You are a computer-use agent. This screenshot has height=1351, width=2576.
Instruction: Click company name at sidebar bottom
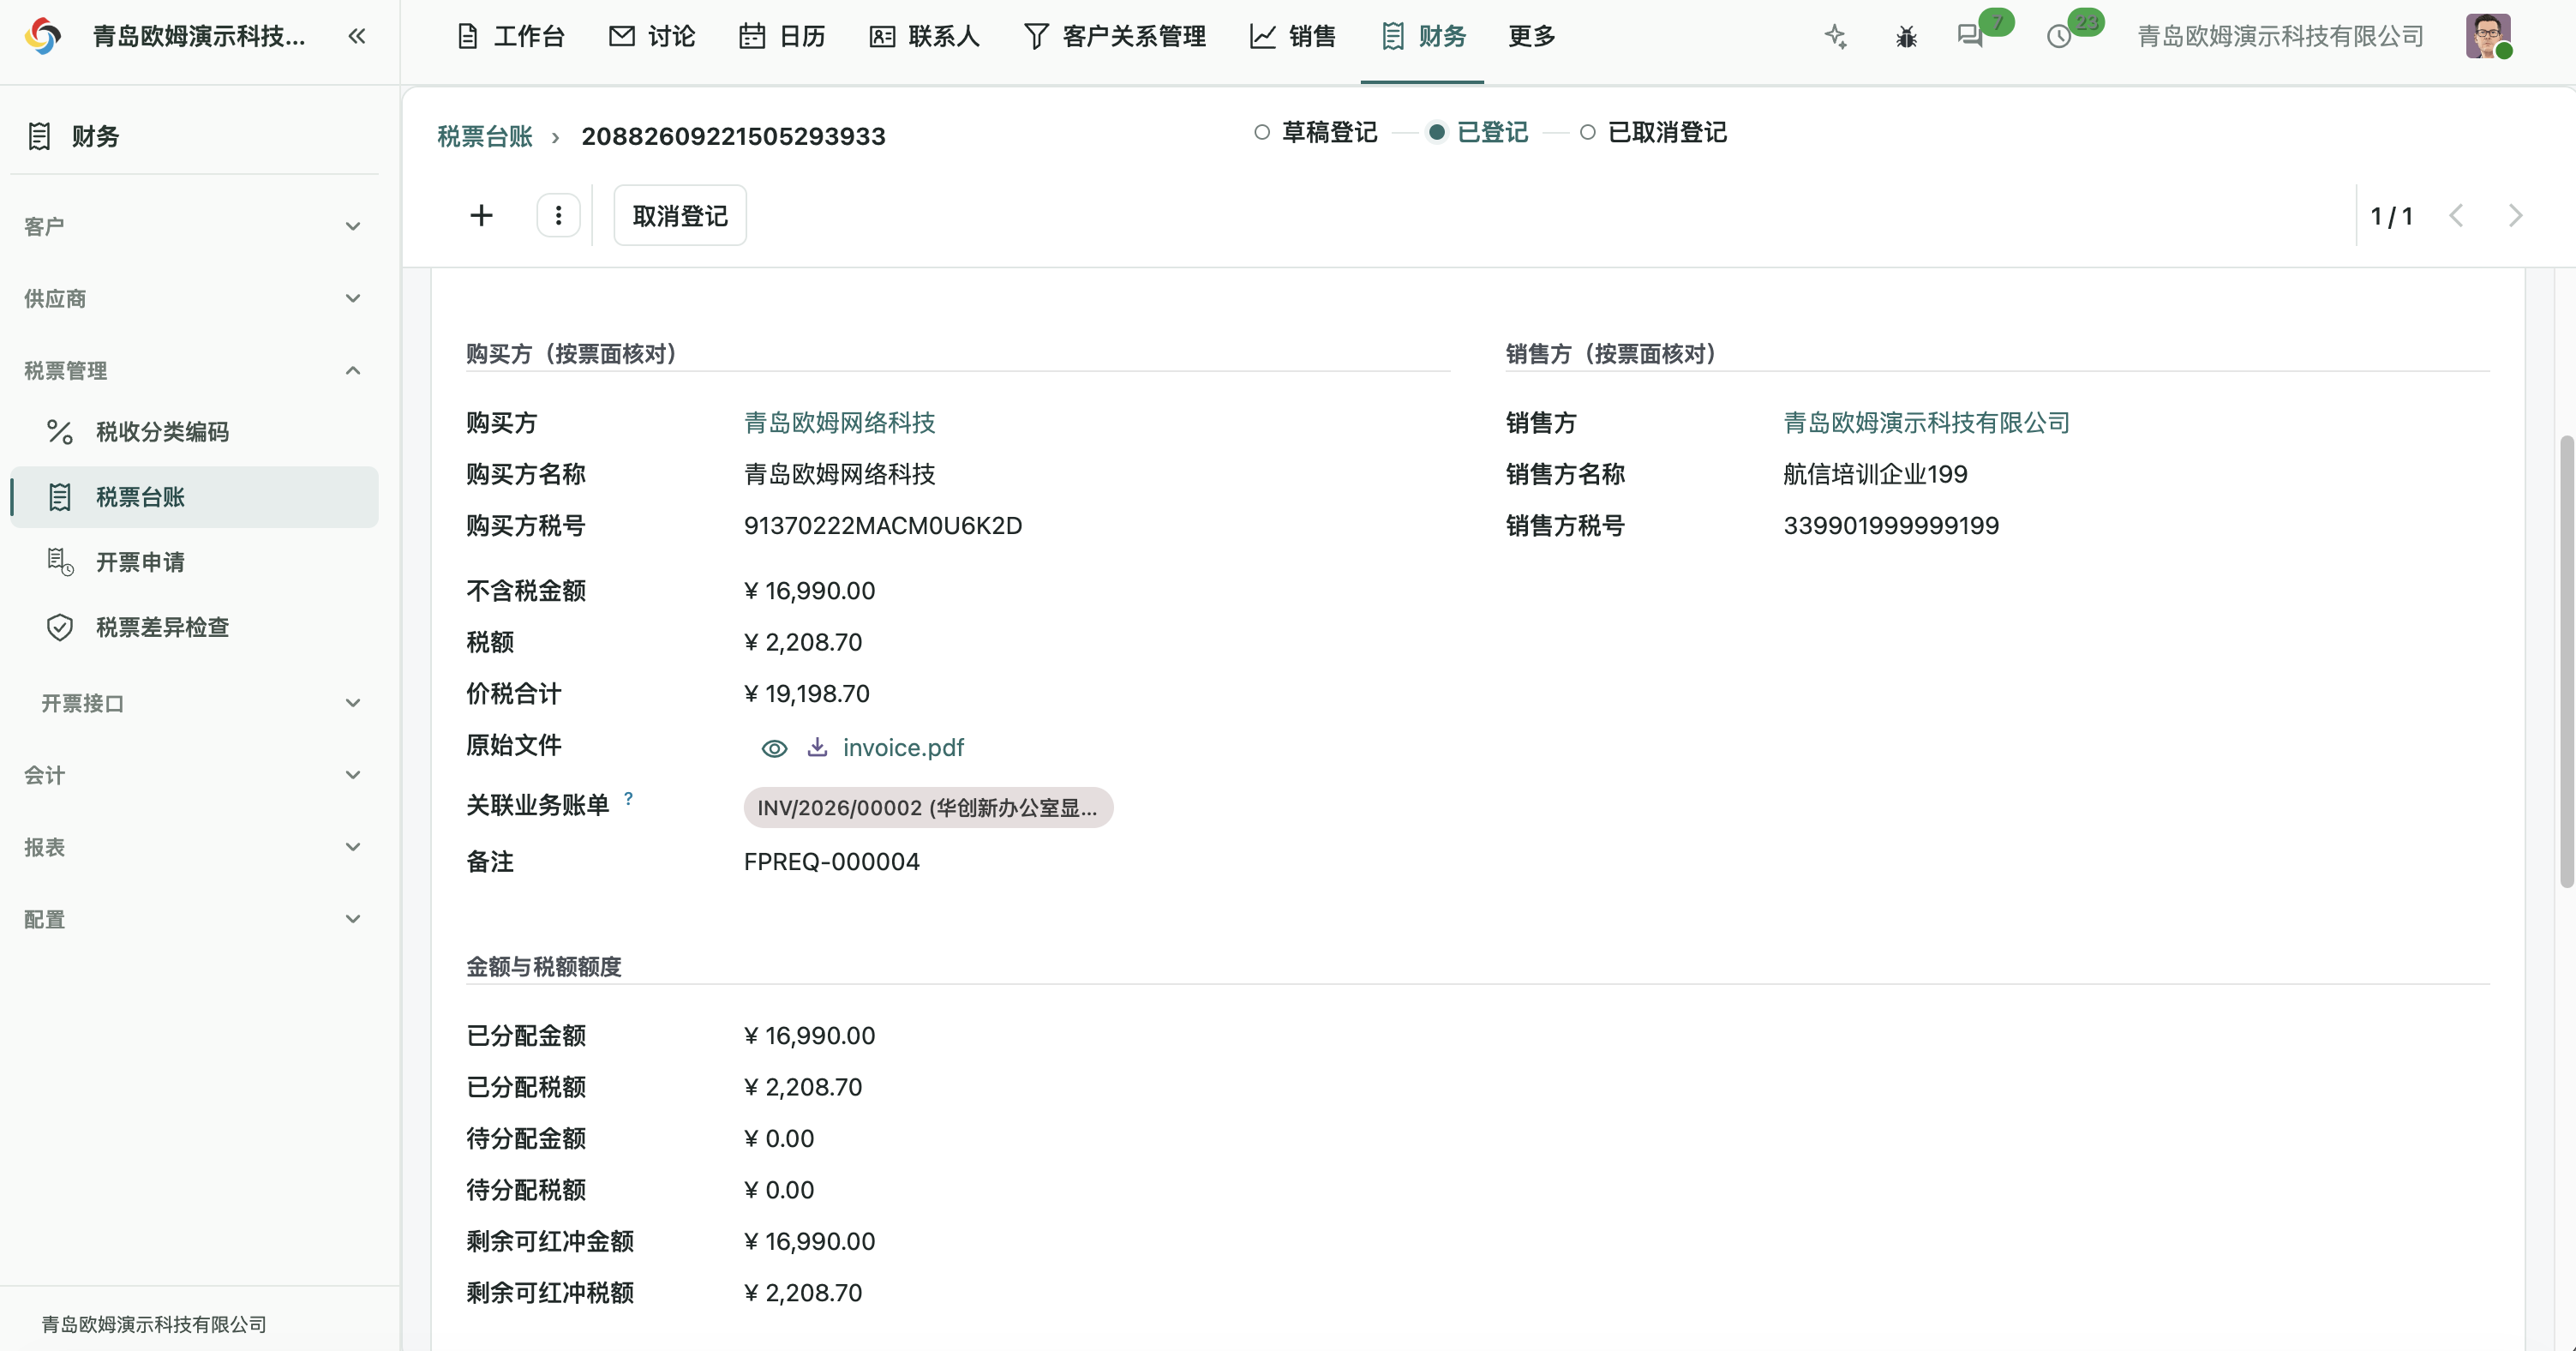pyautogui.click(x=154, y=1324)
